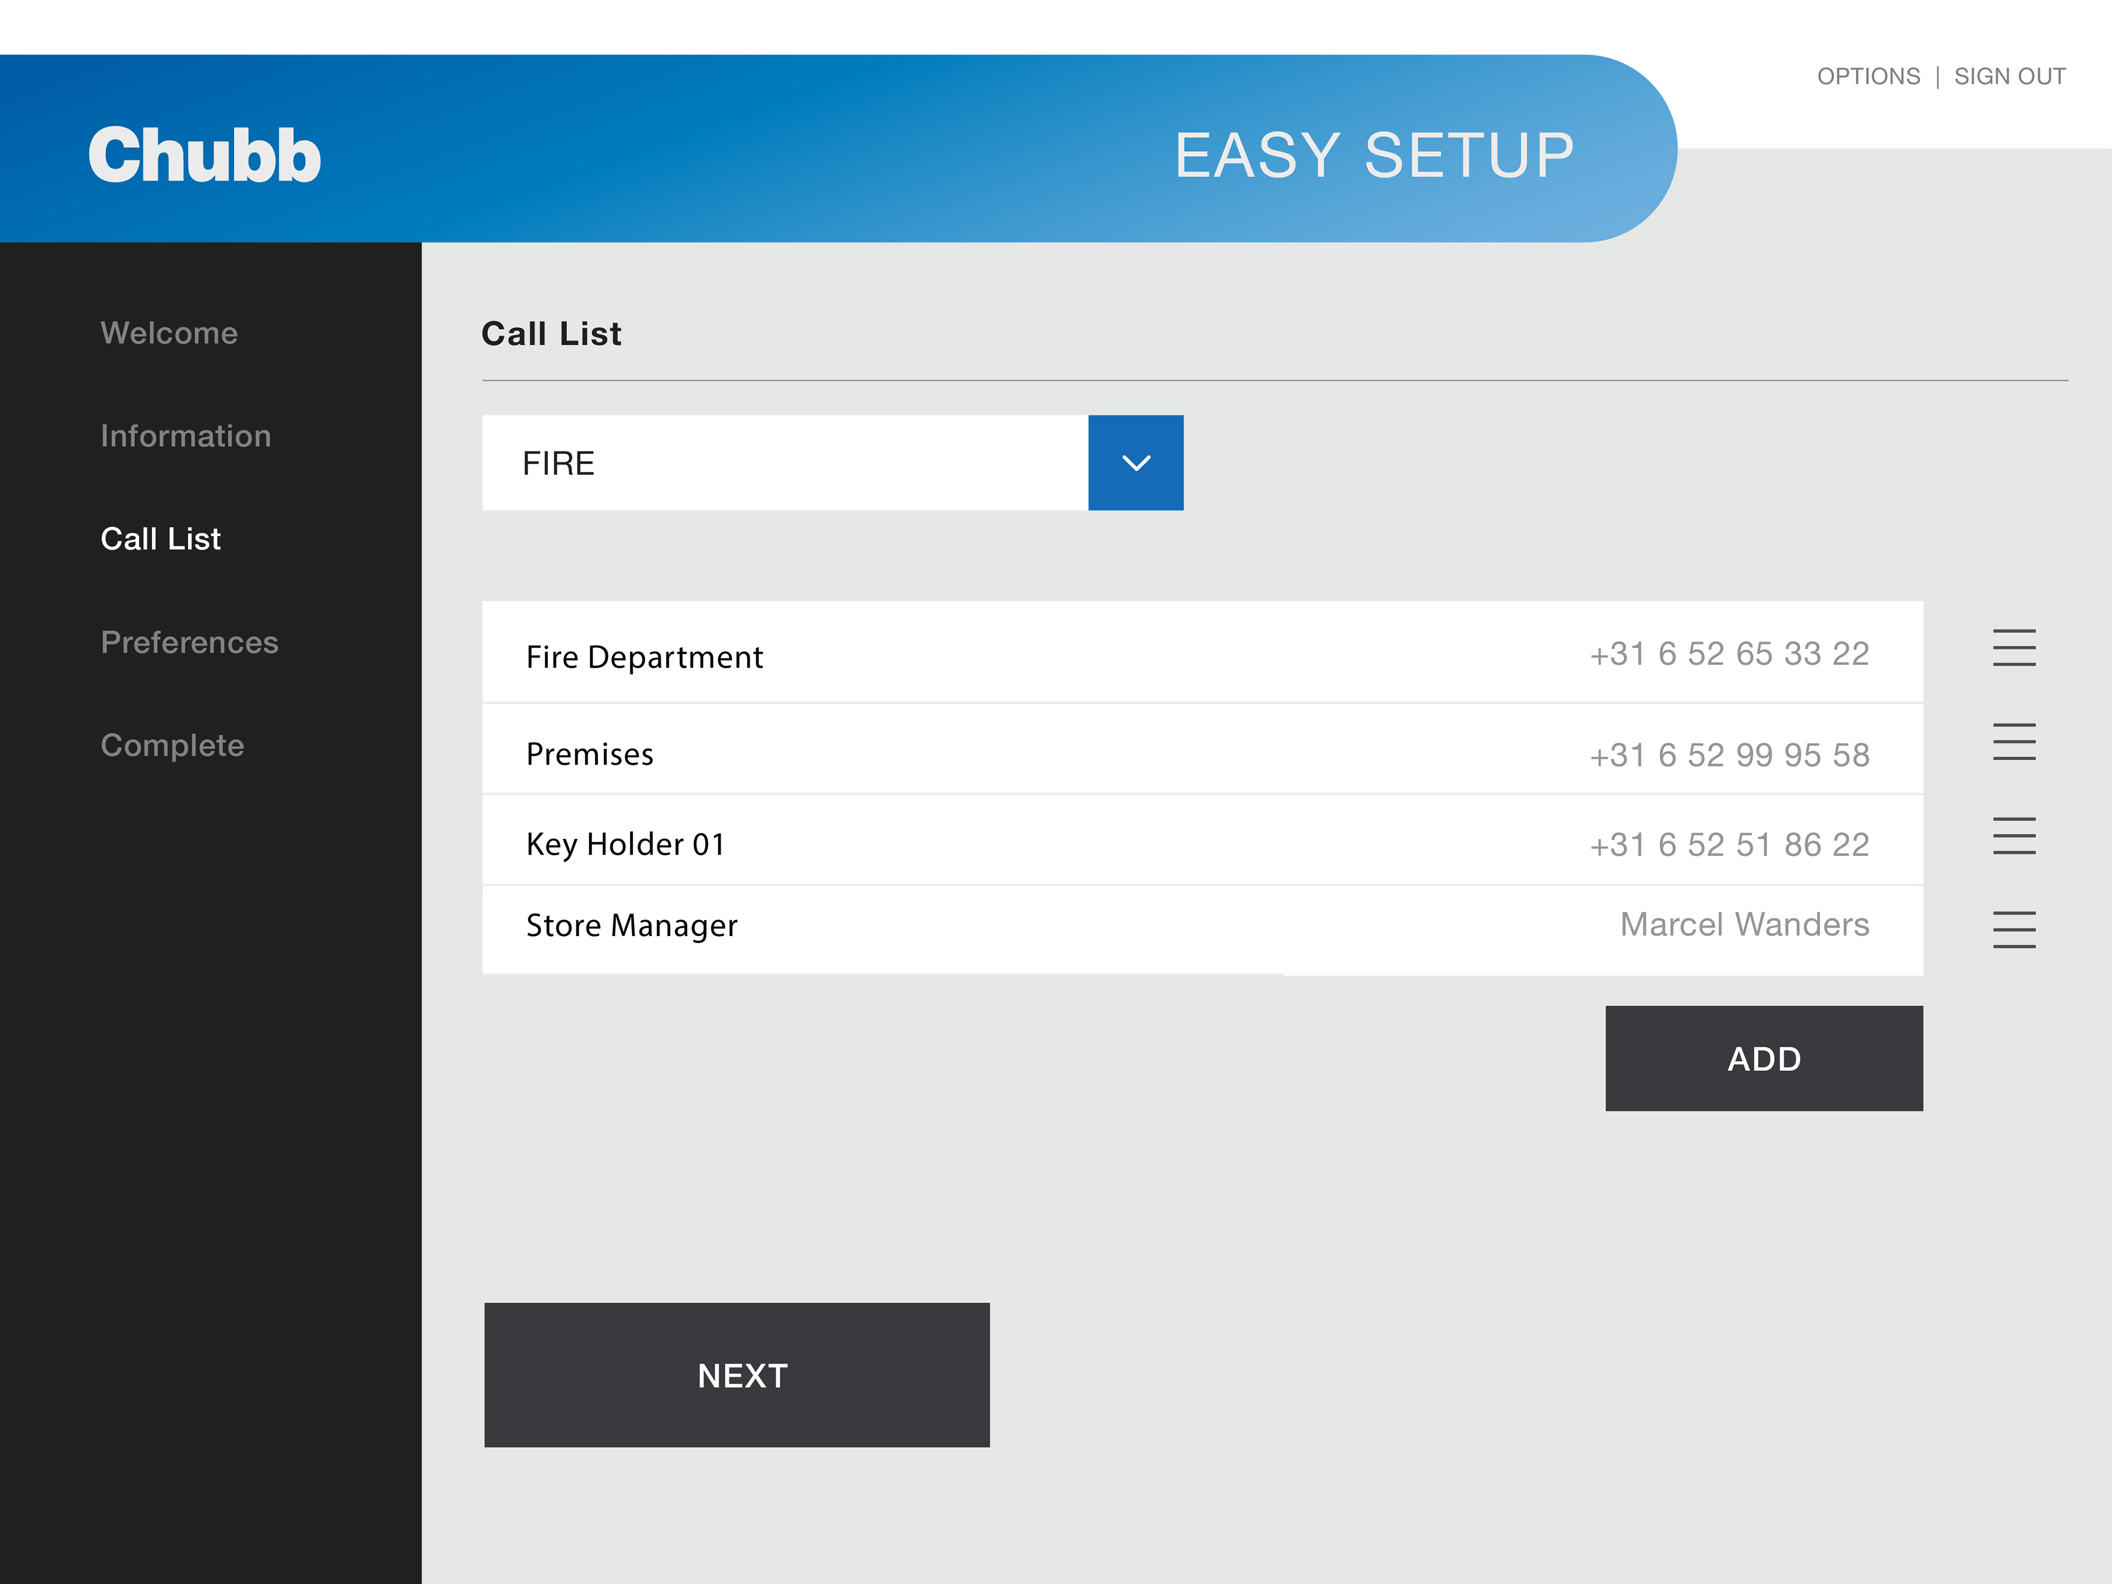Viewport: 2112px width, 1584px height.
Task: Select Call List in sidebar
Action: [x=161, y=540]
